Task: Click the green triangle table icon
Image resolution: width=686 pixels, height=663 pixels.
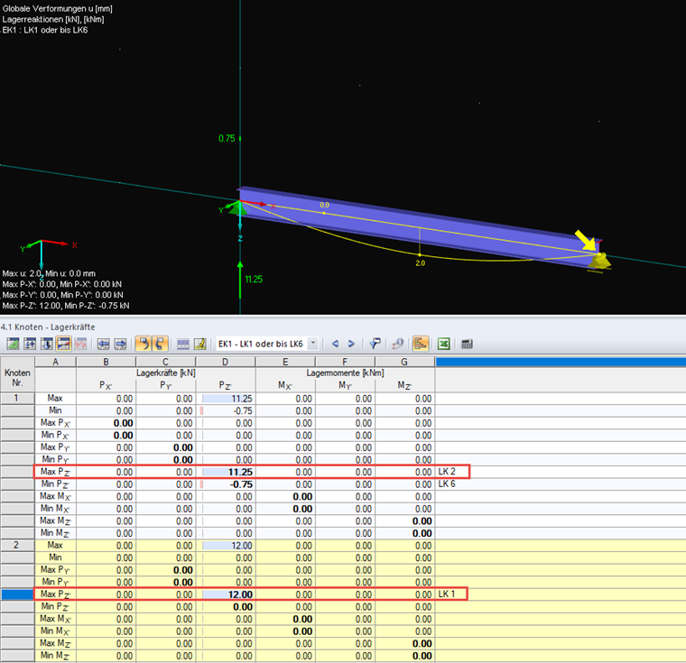Action: pos(14,344)
